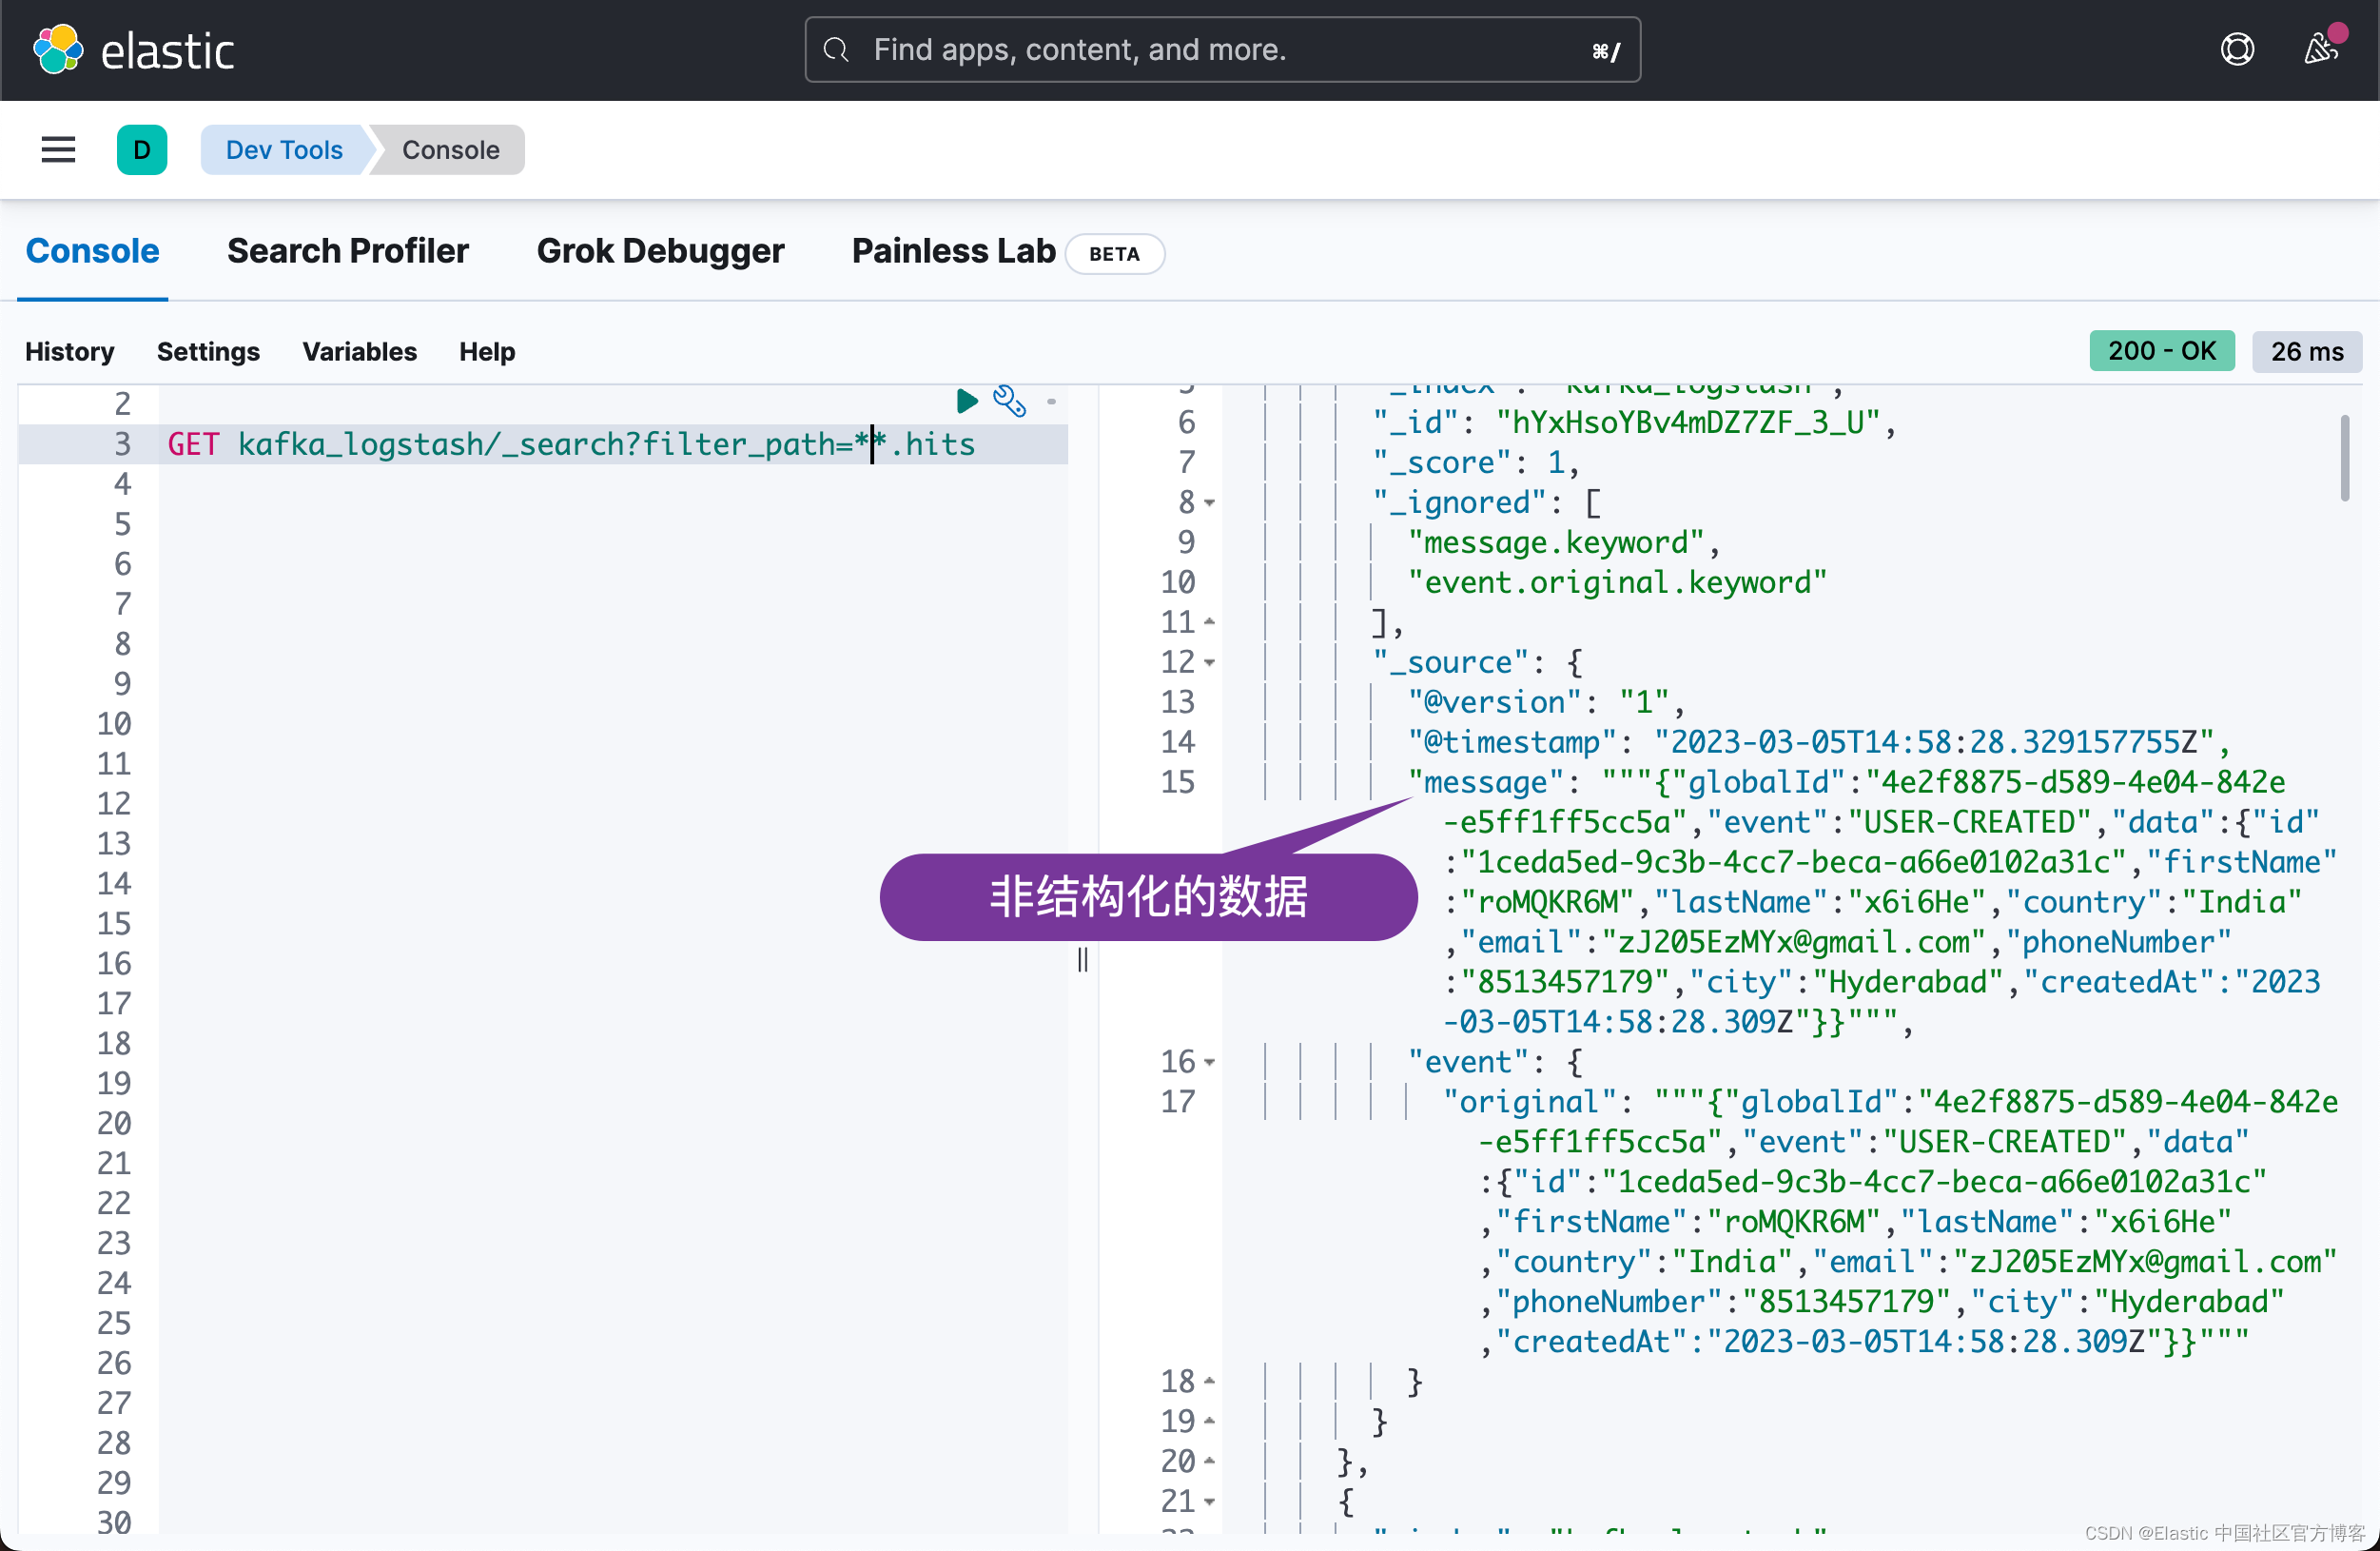Place cursor on editor line 4
2380x1551 pixels.
[612, 484]
